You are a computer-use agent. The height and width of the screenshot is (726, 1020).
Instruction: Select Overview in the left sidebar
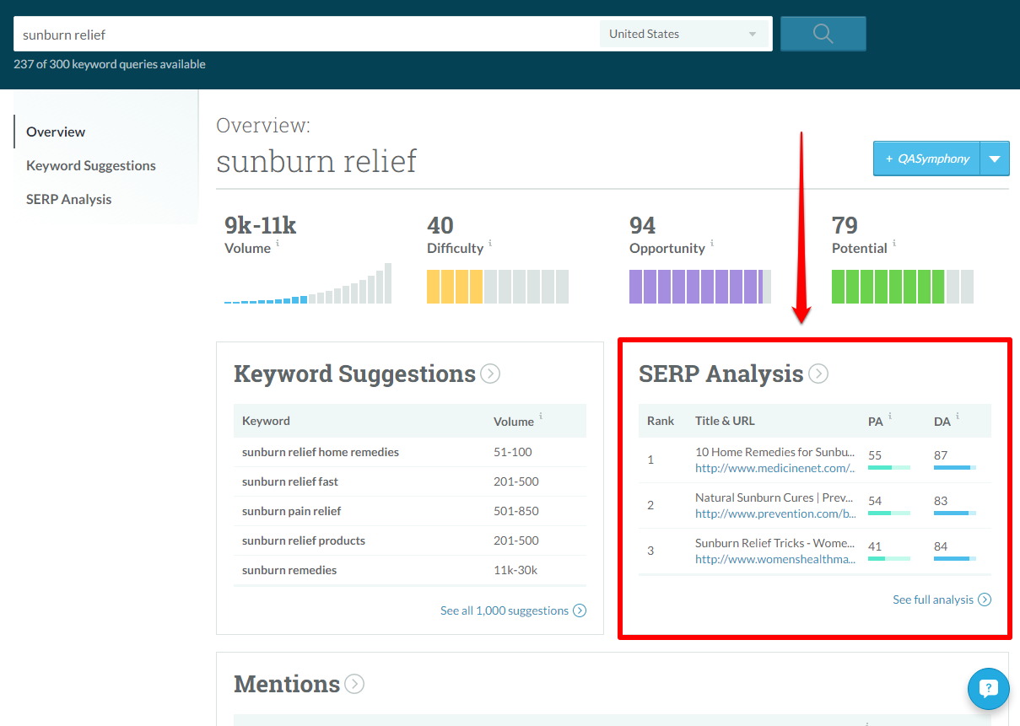tap(56, 132)
